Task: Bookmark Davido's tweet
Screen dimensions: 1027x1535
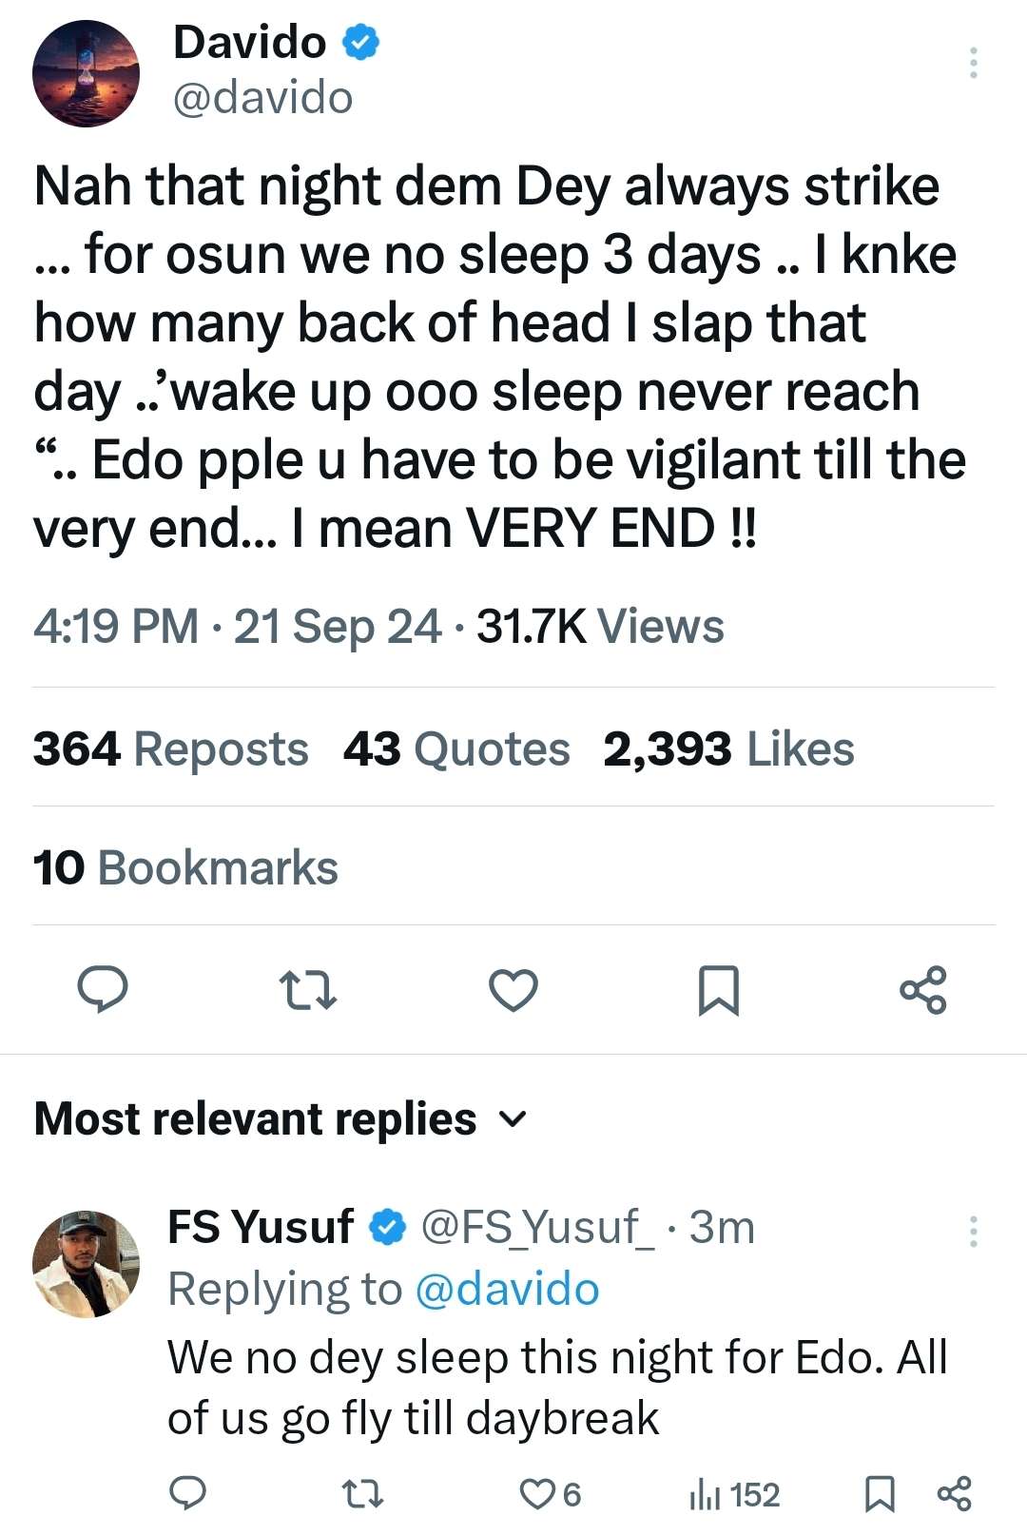Action: pos(718,990)
